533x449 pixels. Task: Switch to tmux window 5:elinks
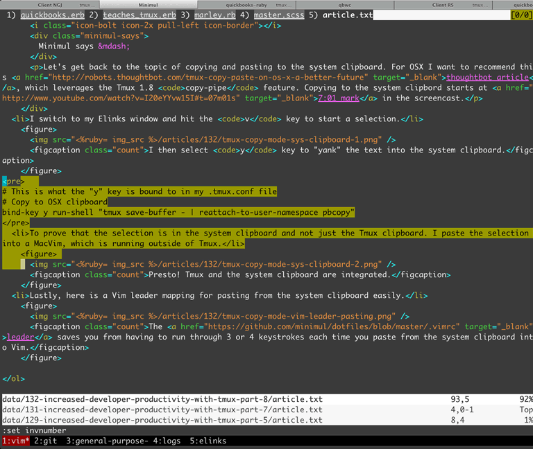208,441
